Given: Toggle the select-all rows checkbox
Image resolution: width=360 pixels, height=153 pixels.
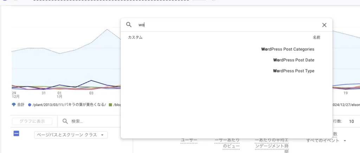Looking at the screenshot, I should 16,133.
